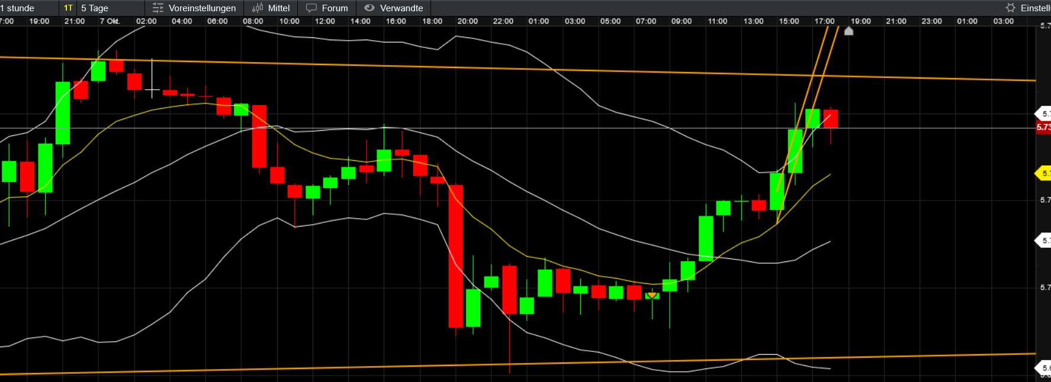
Task: Click the orange triangle marker on candle
Action: (652, 294)
